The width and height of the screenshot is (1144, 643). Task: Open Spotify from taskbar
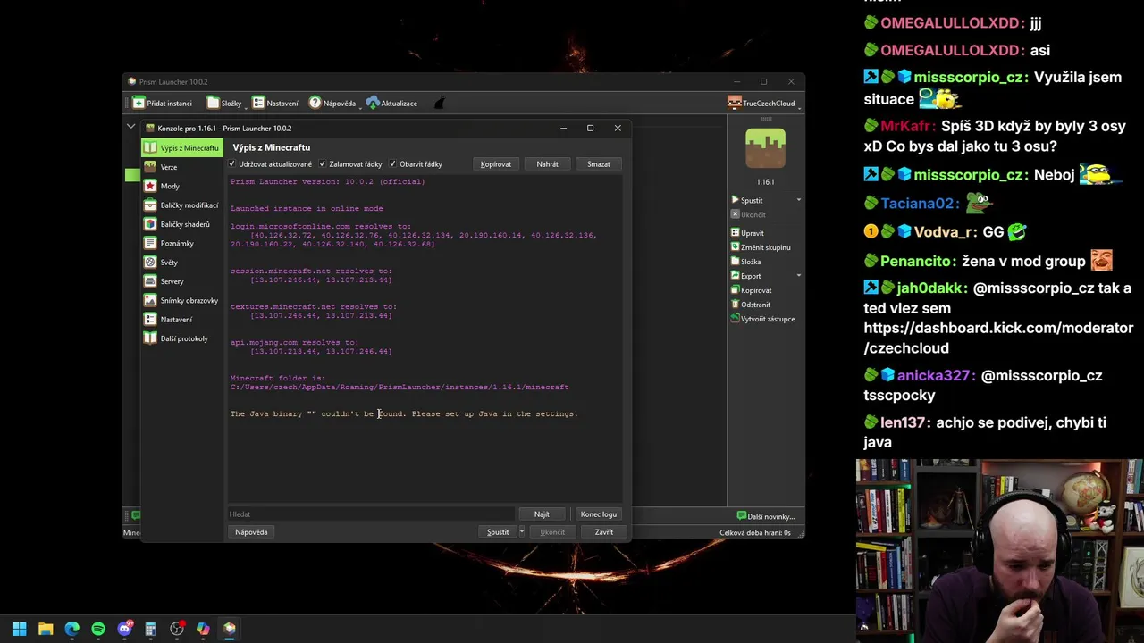[x=98, y=629]
